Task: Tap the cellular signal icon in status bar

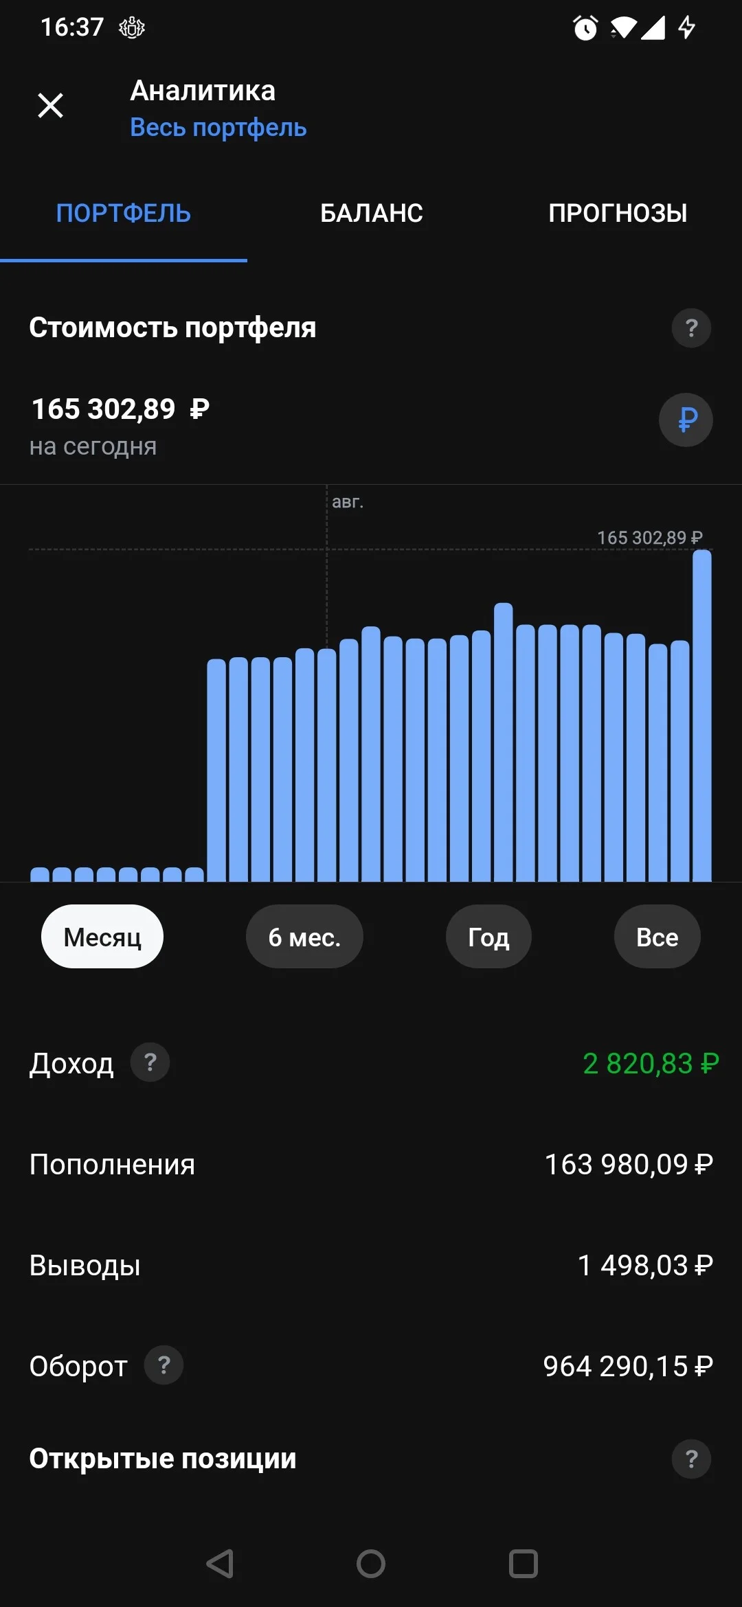Action: (653, 27)
